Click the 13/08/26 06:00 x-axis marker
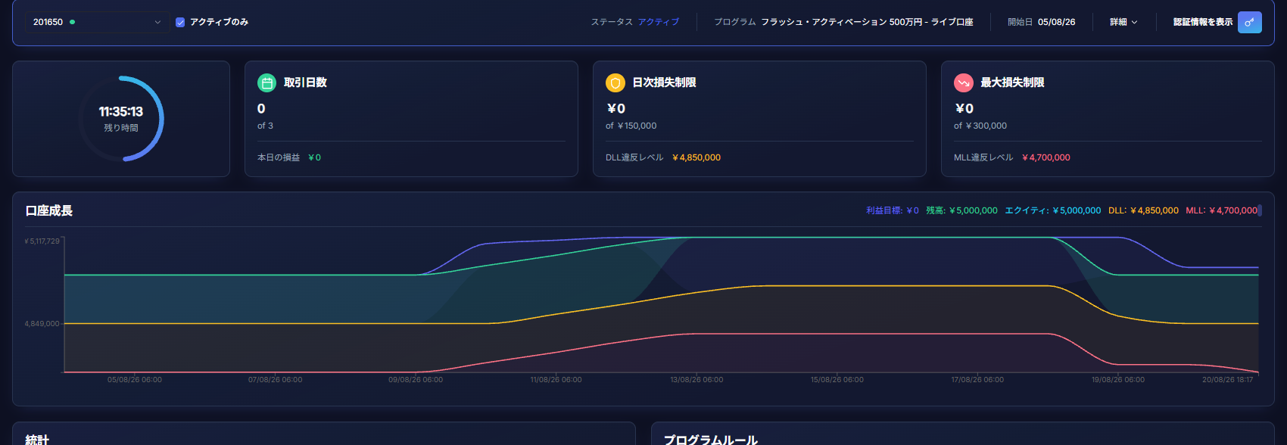This screenshot has width=1287, height=445. [x=696, y=380]
